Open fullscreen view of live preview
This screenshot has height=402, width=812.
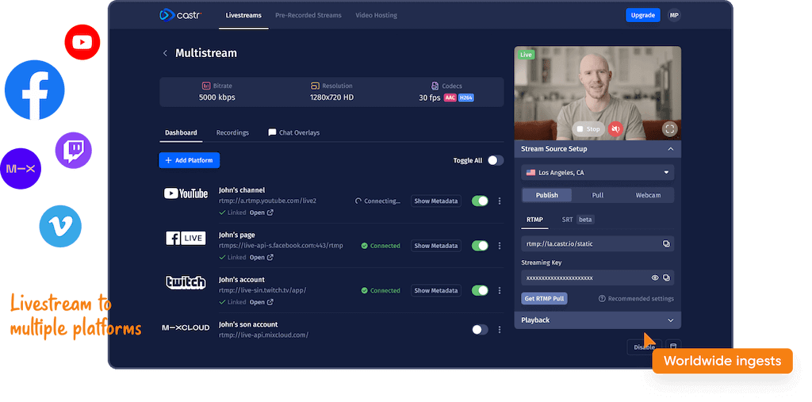coord(670,128)
